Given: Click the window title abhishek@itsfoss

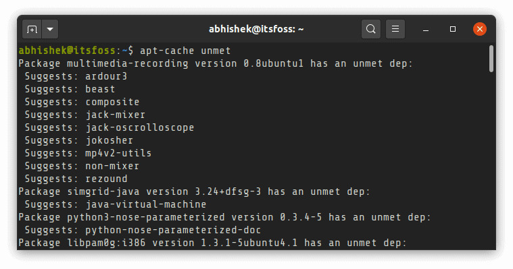Looking at the screenshot, I should 256,30.
